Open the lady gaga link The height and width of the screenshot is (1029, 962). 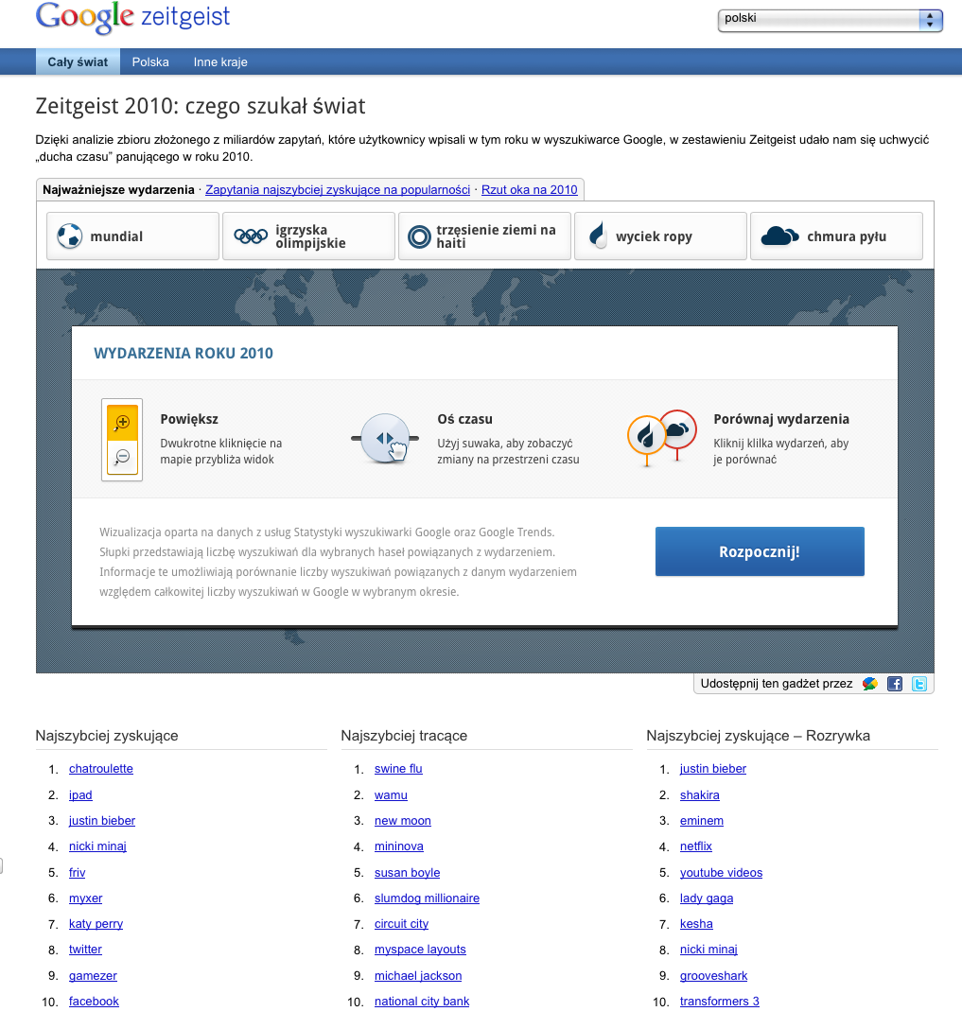coord(707,898)
